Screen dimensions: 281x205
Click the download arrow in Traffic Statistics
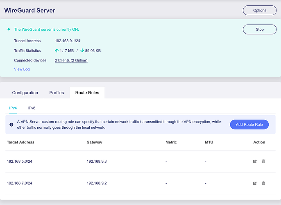coord(82,50)
